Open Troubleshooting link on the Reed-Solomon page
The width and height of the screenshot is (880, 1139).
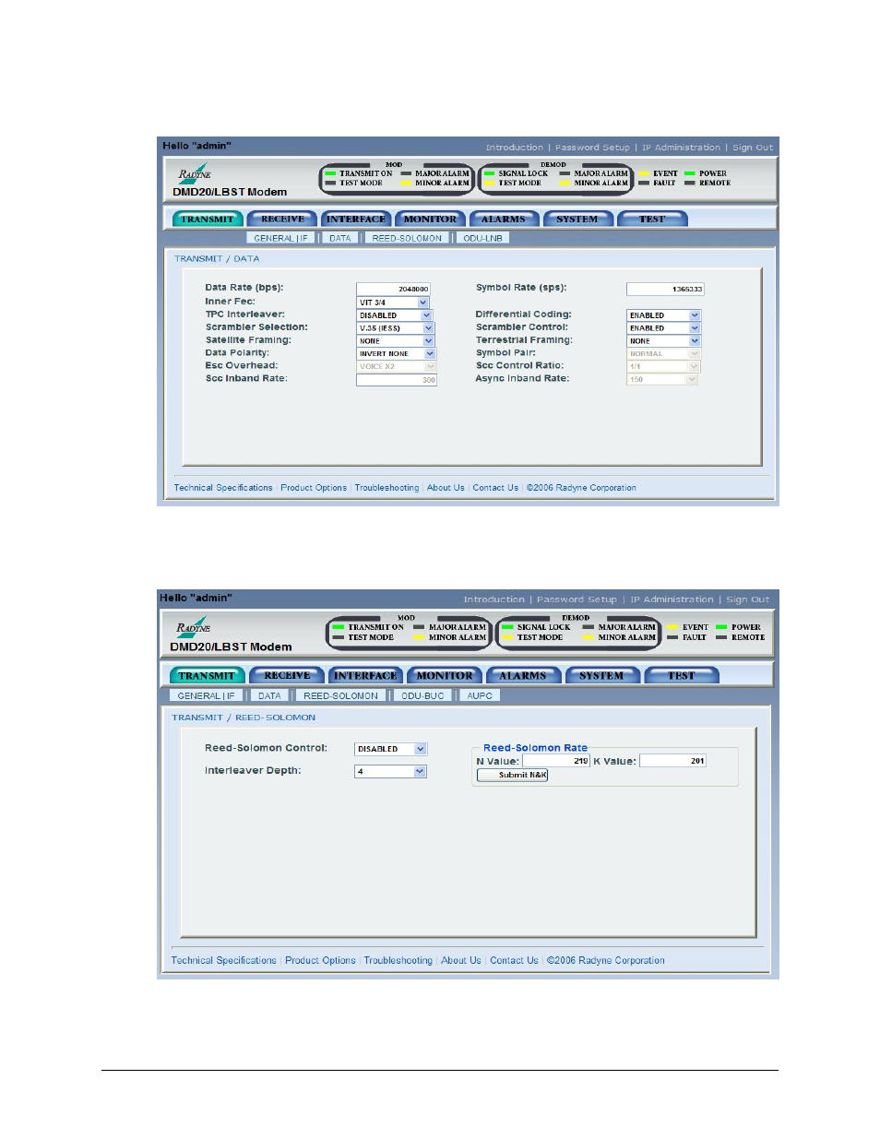[x=398, y=960]
